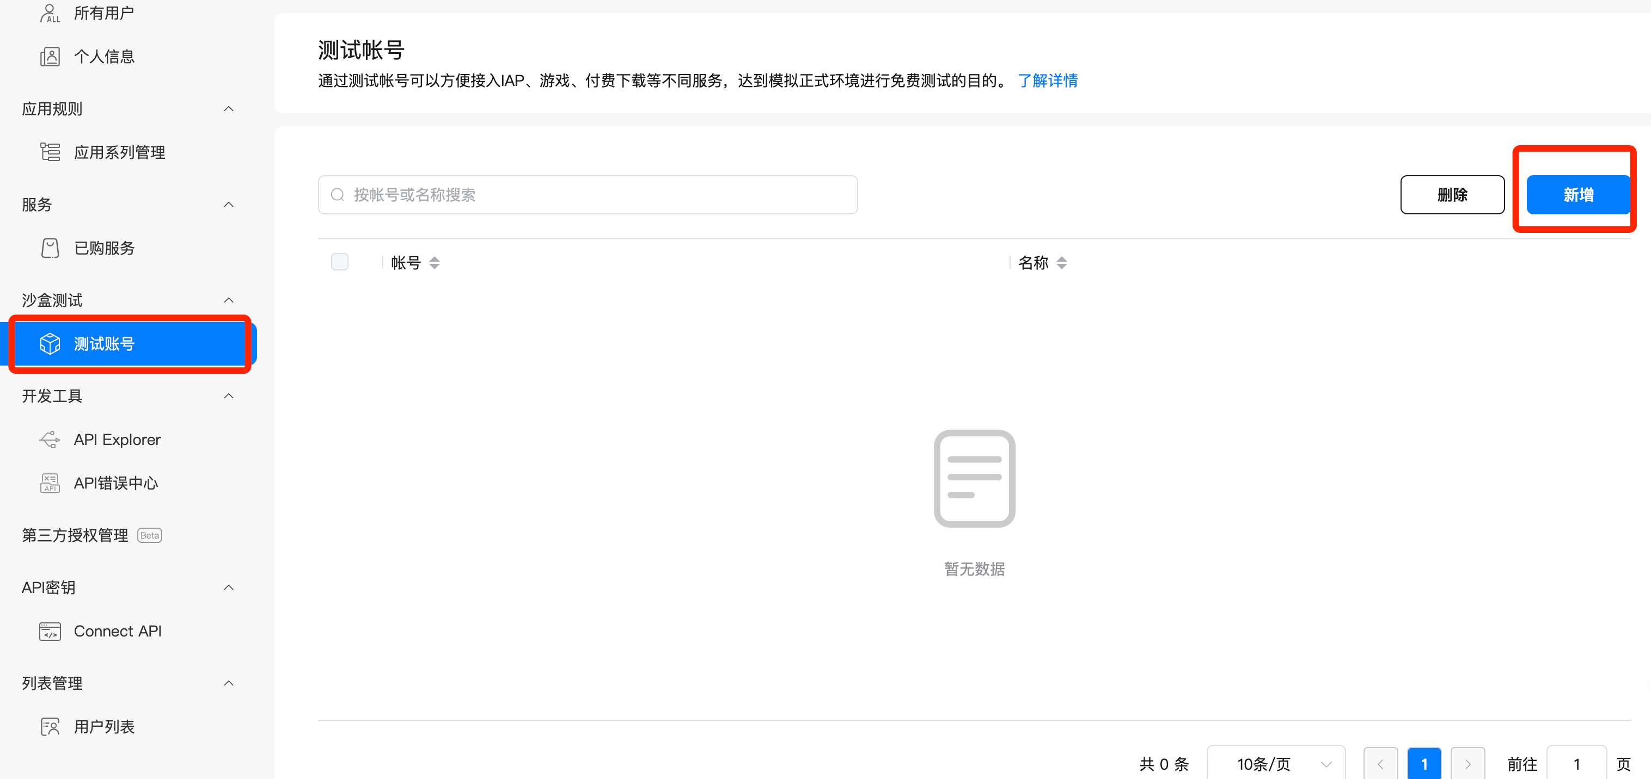1651x779 pixels.
Task: Click the All Users sidebar icon
Action: click(50, 13)
